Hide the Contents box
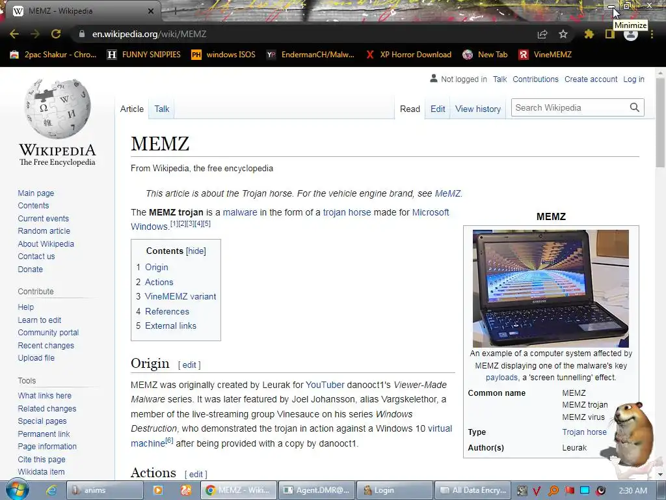Screen dimensions: 666x500 pos(196,251)
